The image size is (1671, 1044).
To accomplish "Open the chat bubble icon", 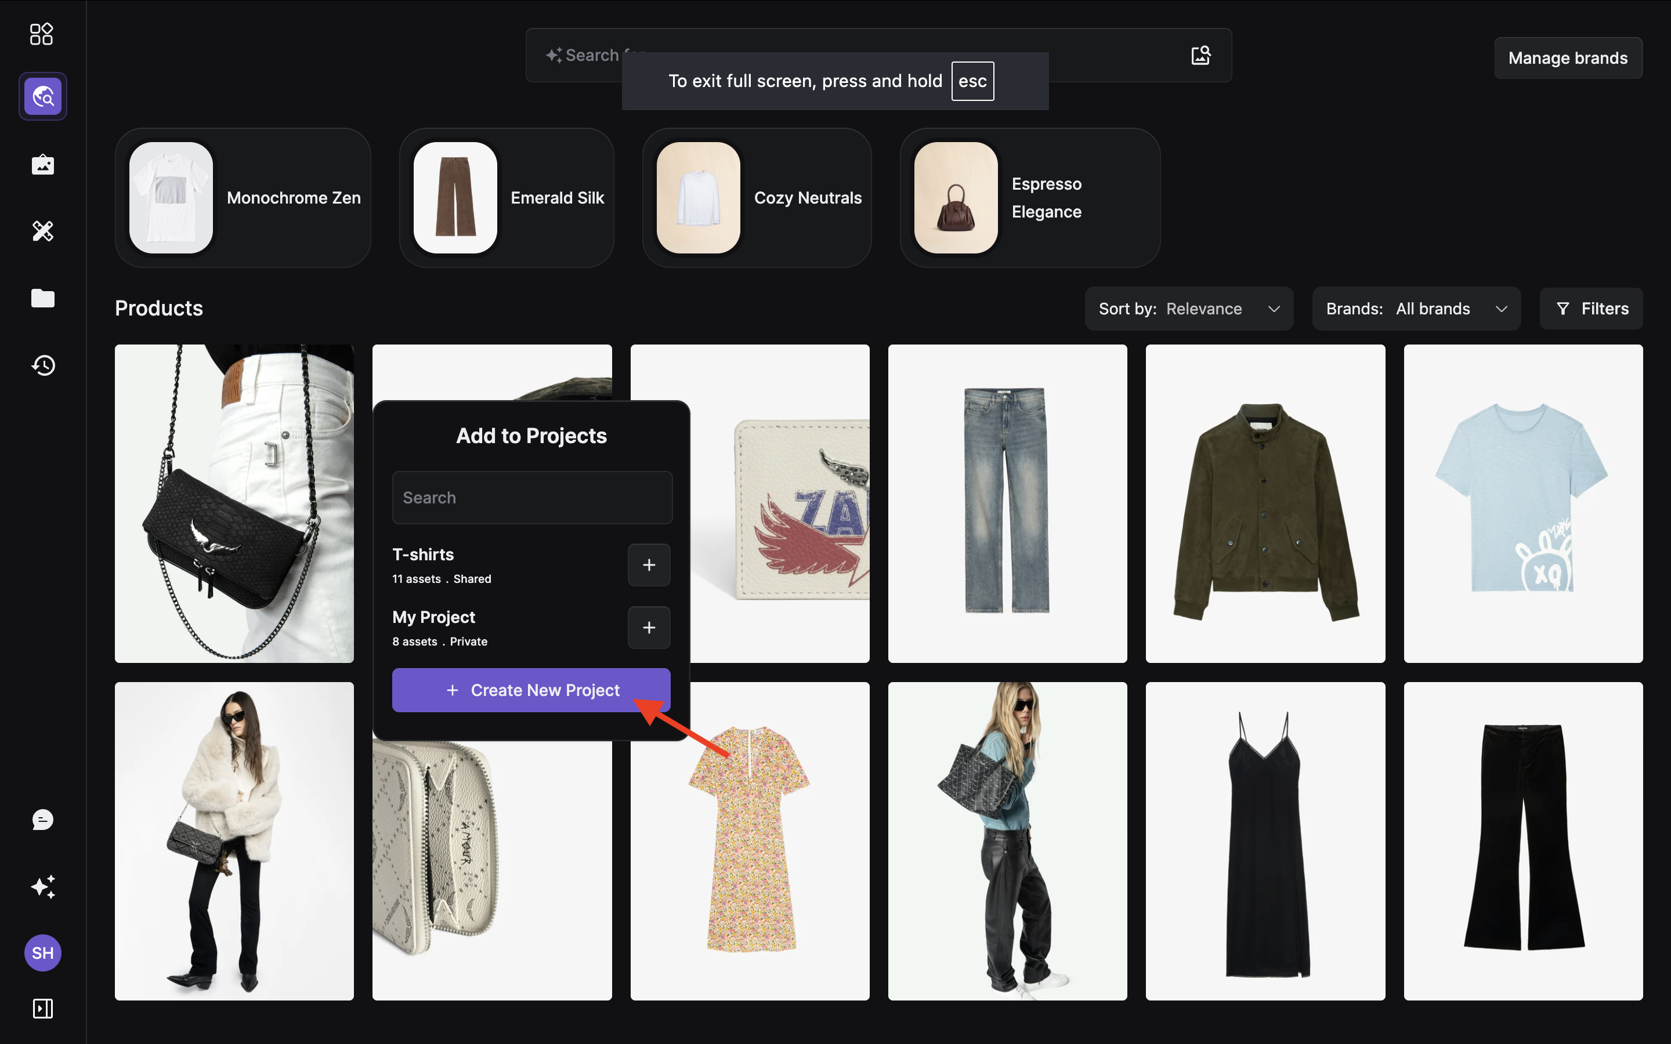I will click(x=43, y=820).
